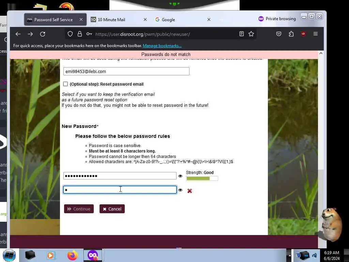Close the 10 Minute Mail tab
Image resolution: width=349 pixels, height=262 pixels.
click(145, 19)
